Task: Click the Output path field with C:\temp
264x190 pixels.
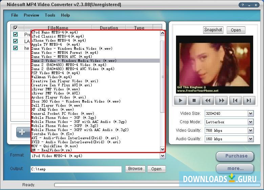Action: (x=76, y=169)
